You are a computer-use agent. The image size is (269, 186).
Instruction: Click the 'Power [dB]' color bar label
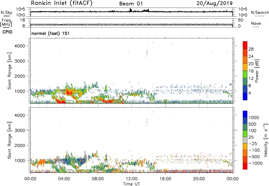(257, 71)
